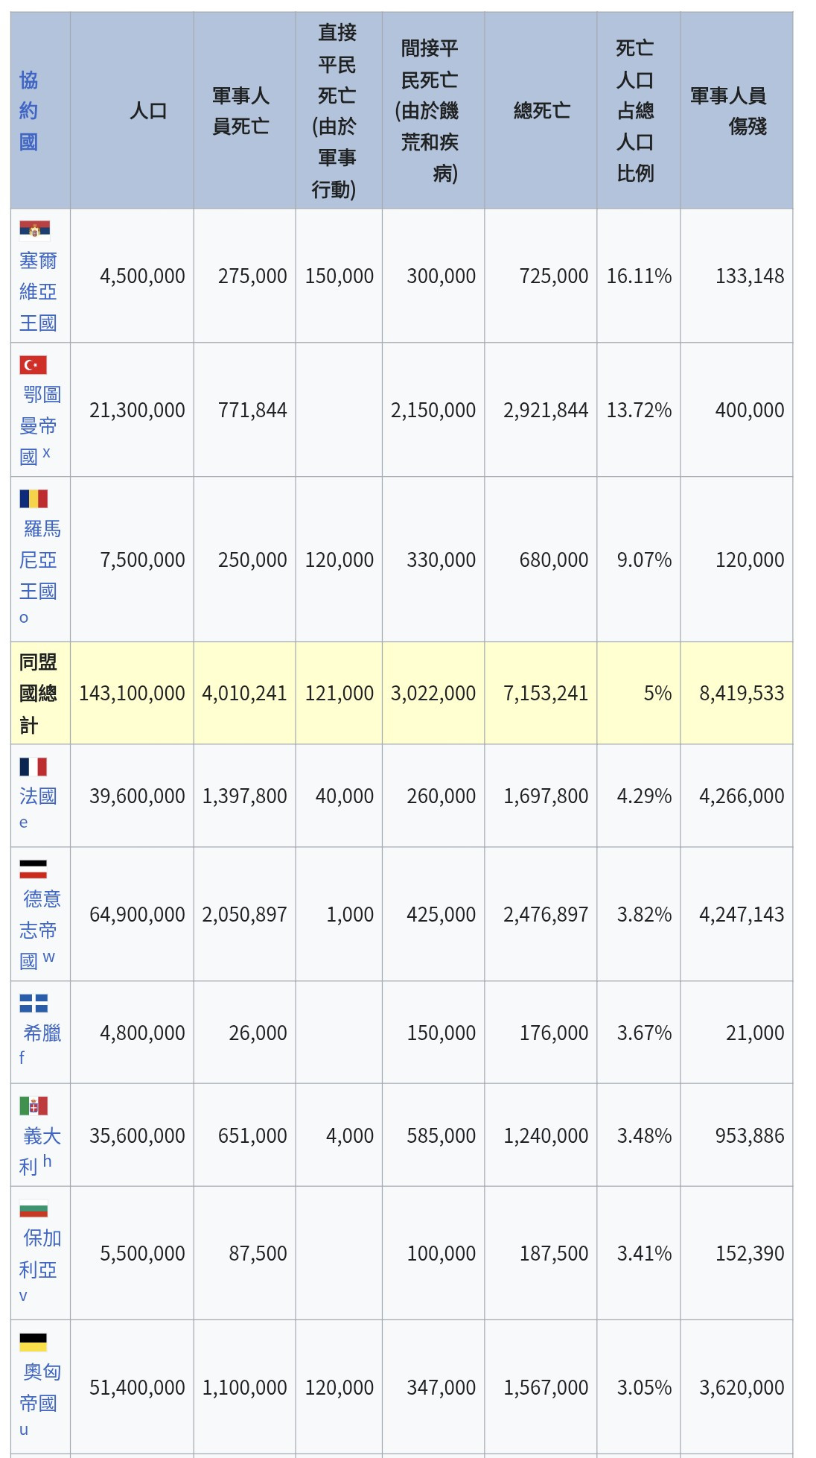The image size is (816, 1458).
Task: Click the Austria-Hungary black-yellow flag icon
Action: point(34,1342)
